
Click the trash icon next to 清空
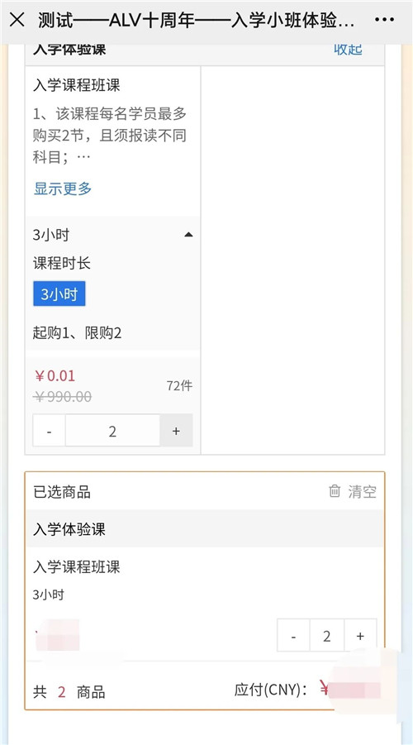coord(335,491)
